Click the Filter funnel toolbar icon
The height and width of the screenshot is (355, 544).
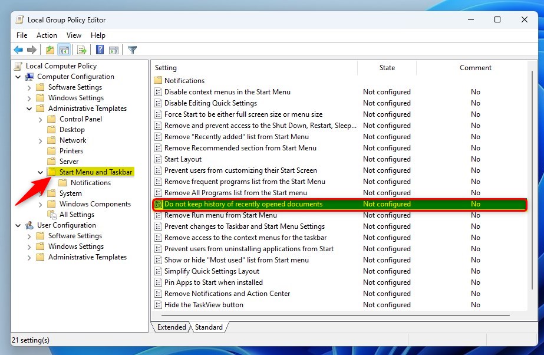(132, 50)
